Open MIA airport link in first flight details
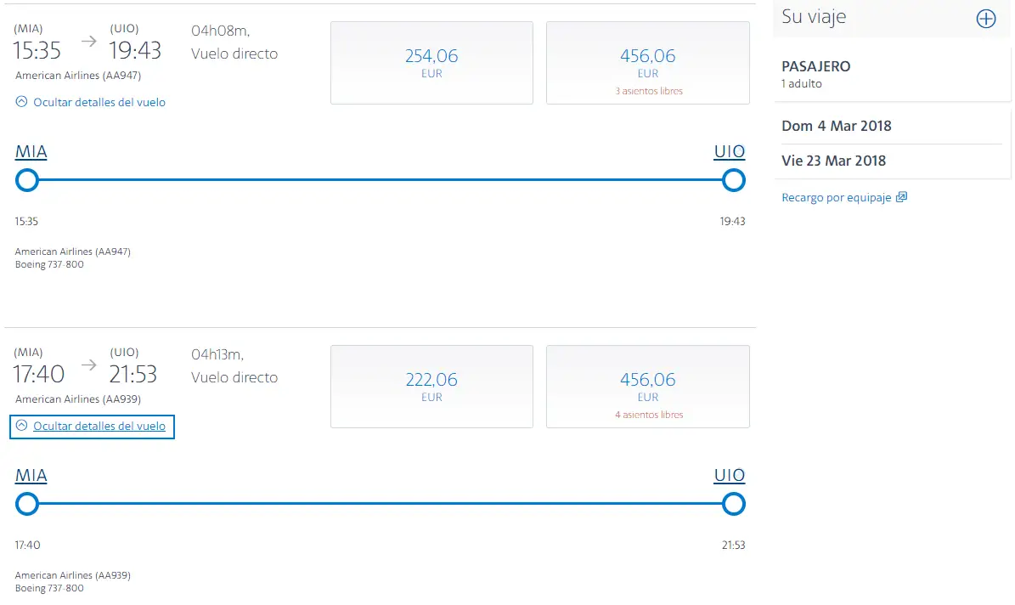1015x605 pixels. pos(31,152)
